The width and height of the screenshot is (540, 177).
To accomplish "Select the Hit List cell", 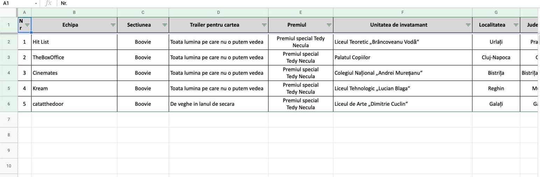I will click(74, 42).
